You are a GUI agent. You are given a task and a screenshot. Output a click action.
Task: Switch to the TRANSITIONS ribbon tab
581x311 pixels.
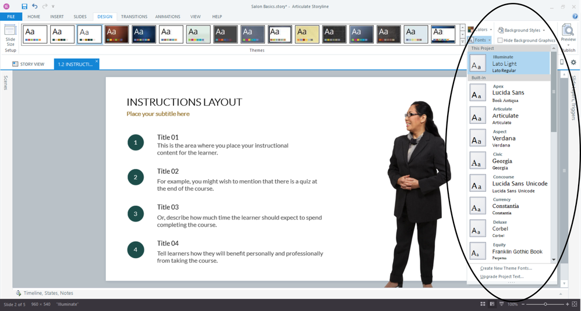click(134, 17)
